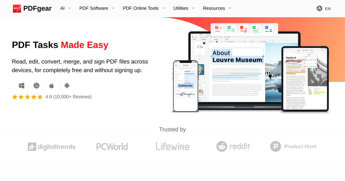Expand the PDF Software chevron
Screen dimensions: 345x181
(x=113, y=8)
